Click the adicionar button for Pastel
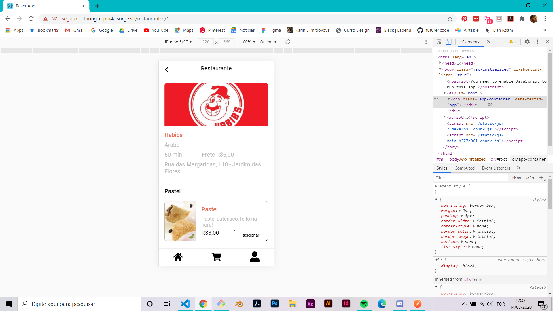This screenshot has height=311, width=553. [251, 235]
